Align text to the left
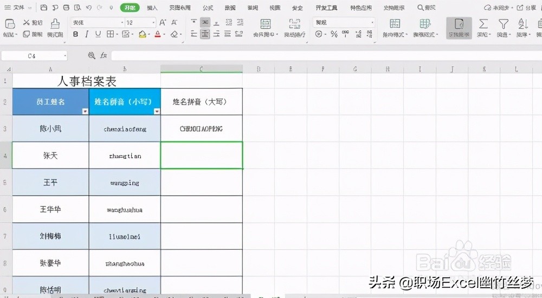542x298 pixels. pyautogui.click(x=194, y=34)
